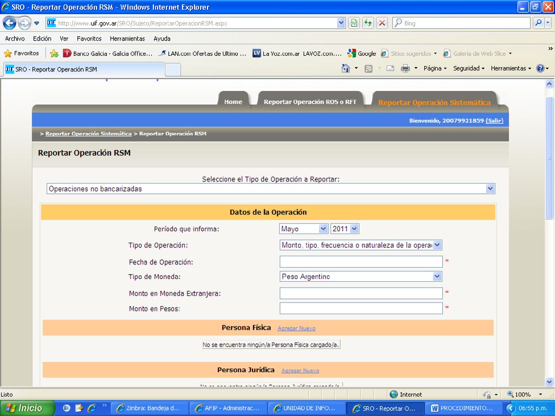Click Agregar Nuevo for Persona Jurídica
This screenshot has width=555, height=416.
(x=300, y=370)
